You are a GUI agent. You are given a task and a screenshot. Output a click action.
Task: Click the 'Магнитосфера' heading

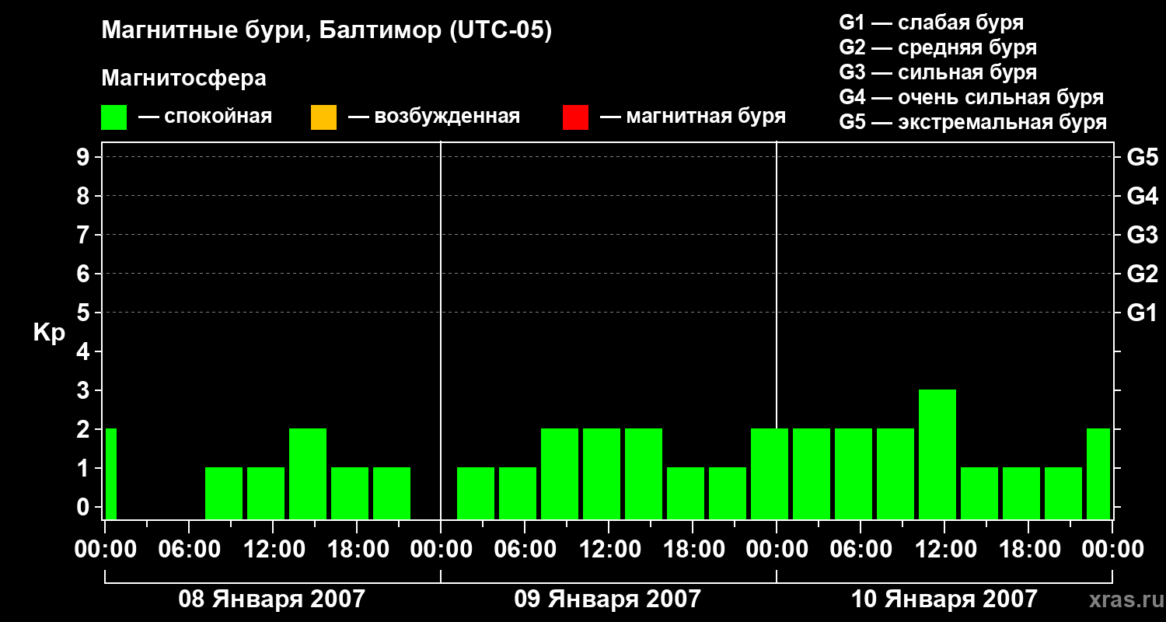(184, 79)
